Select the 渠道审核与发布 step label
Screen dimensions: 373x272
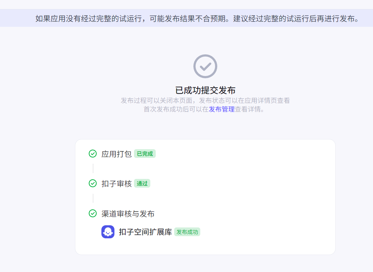click(x=128, y=214)
